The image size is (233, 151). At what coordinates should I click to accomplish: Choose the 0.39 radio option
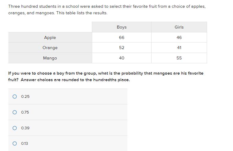click(x=15, y=128)
